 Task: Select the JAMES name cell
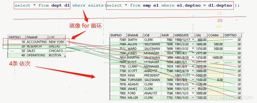coord(135,89)
